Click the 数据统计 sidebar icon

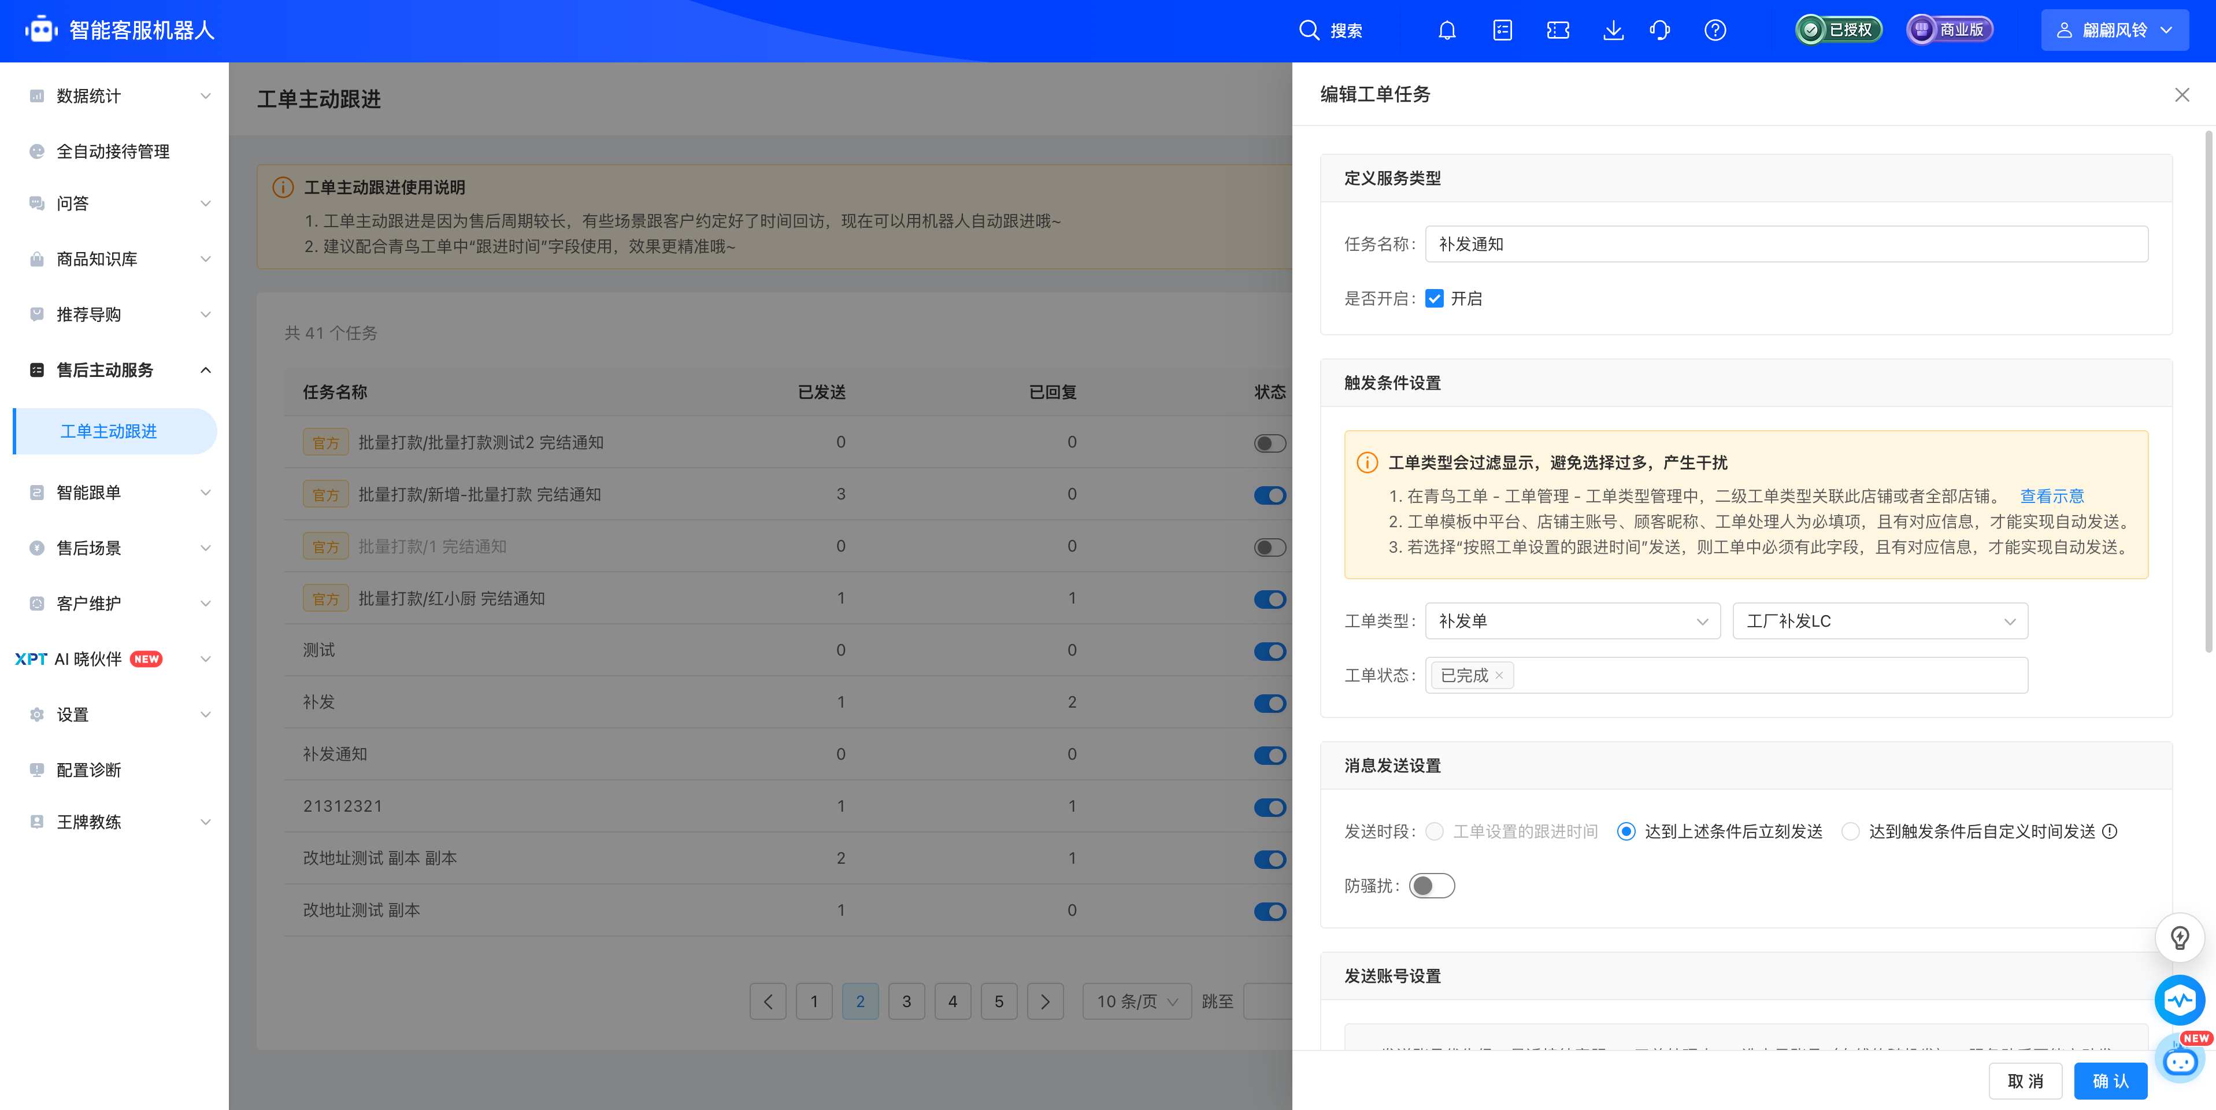click(36, 95)
